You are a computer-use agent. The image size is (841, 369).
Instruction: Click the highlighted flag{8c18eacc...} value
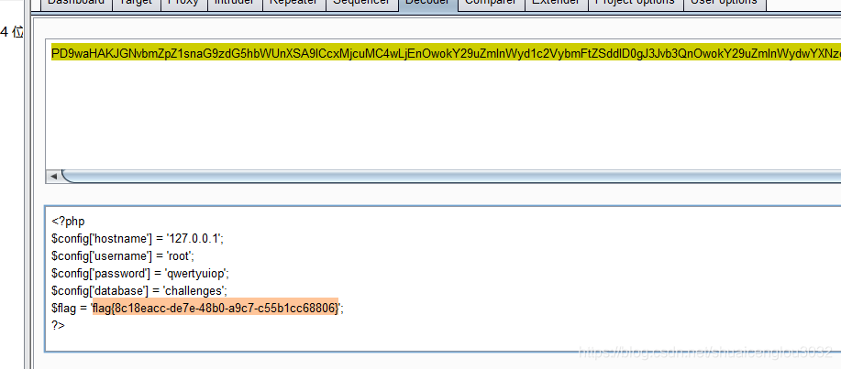(x=216, y=308)
